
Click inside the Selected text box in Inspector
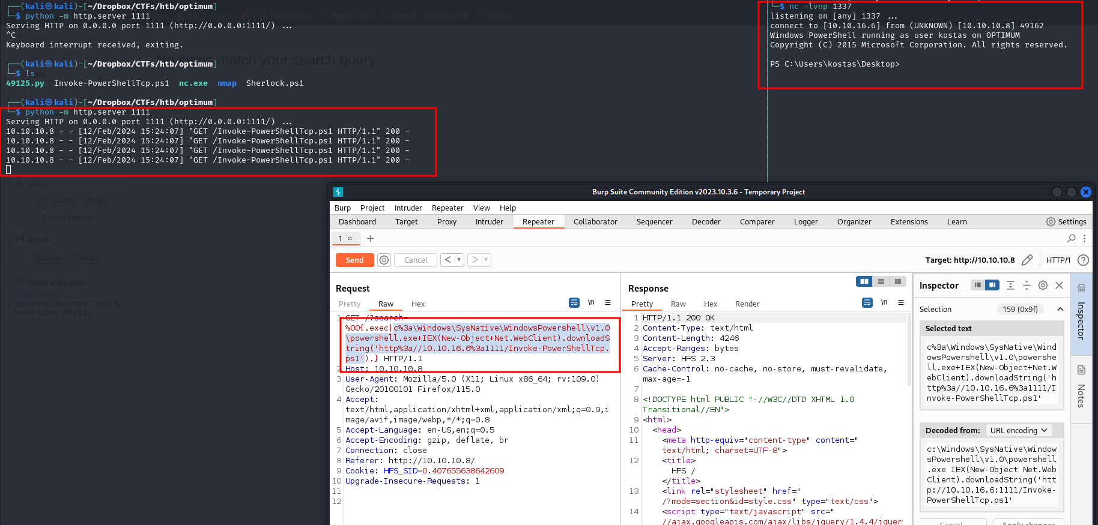tap(992, 373)
